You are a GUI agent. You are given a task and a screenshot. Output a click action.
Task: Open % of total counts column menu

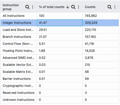click(79, 7)
